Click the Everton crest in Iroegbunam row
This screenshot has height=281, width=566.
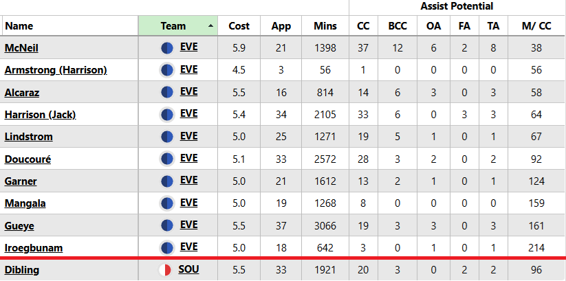(166, 248)
